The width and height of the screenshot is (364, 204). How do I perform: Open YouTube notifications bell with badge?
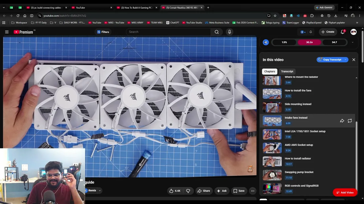click(343, 32)
